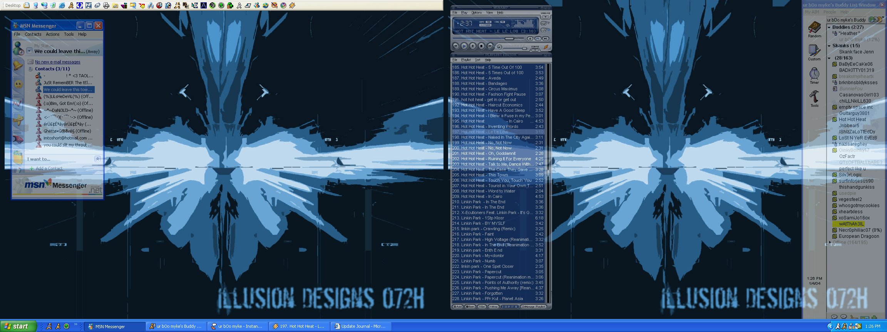887x332 pixels.
Task: Select track 205 Hot Hot Heat - This Town
Action: tap(498, 175)
